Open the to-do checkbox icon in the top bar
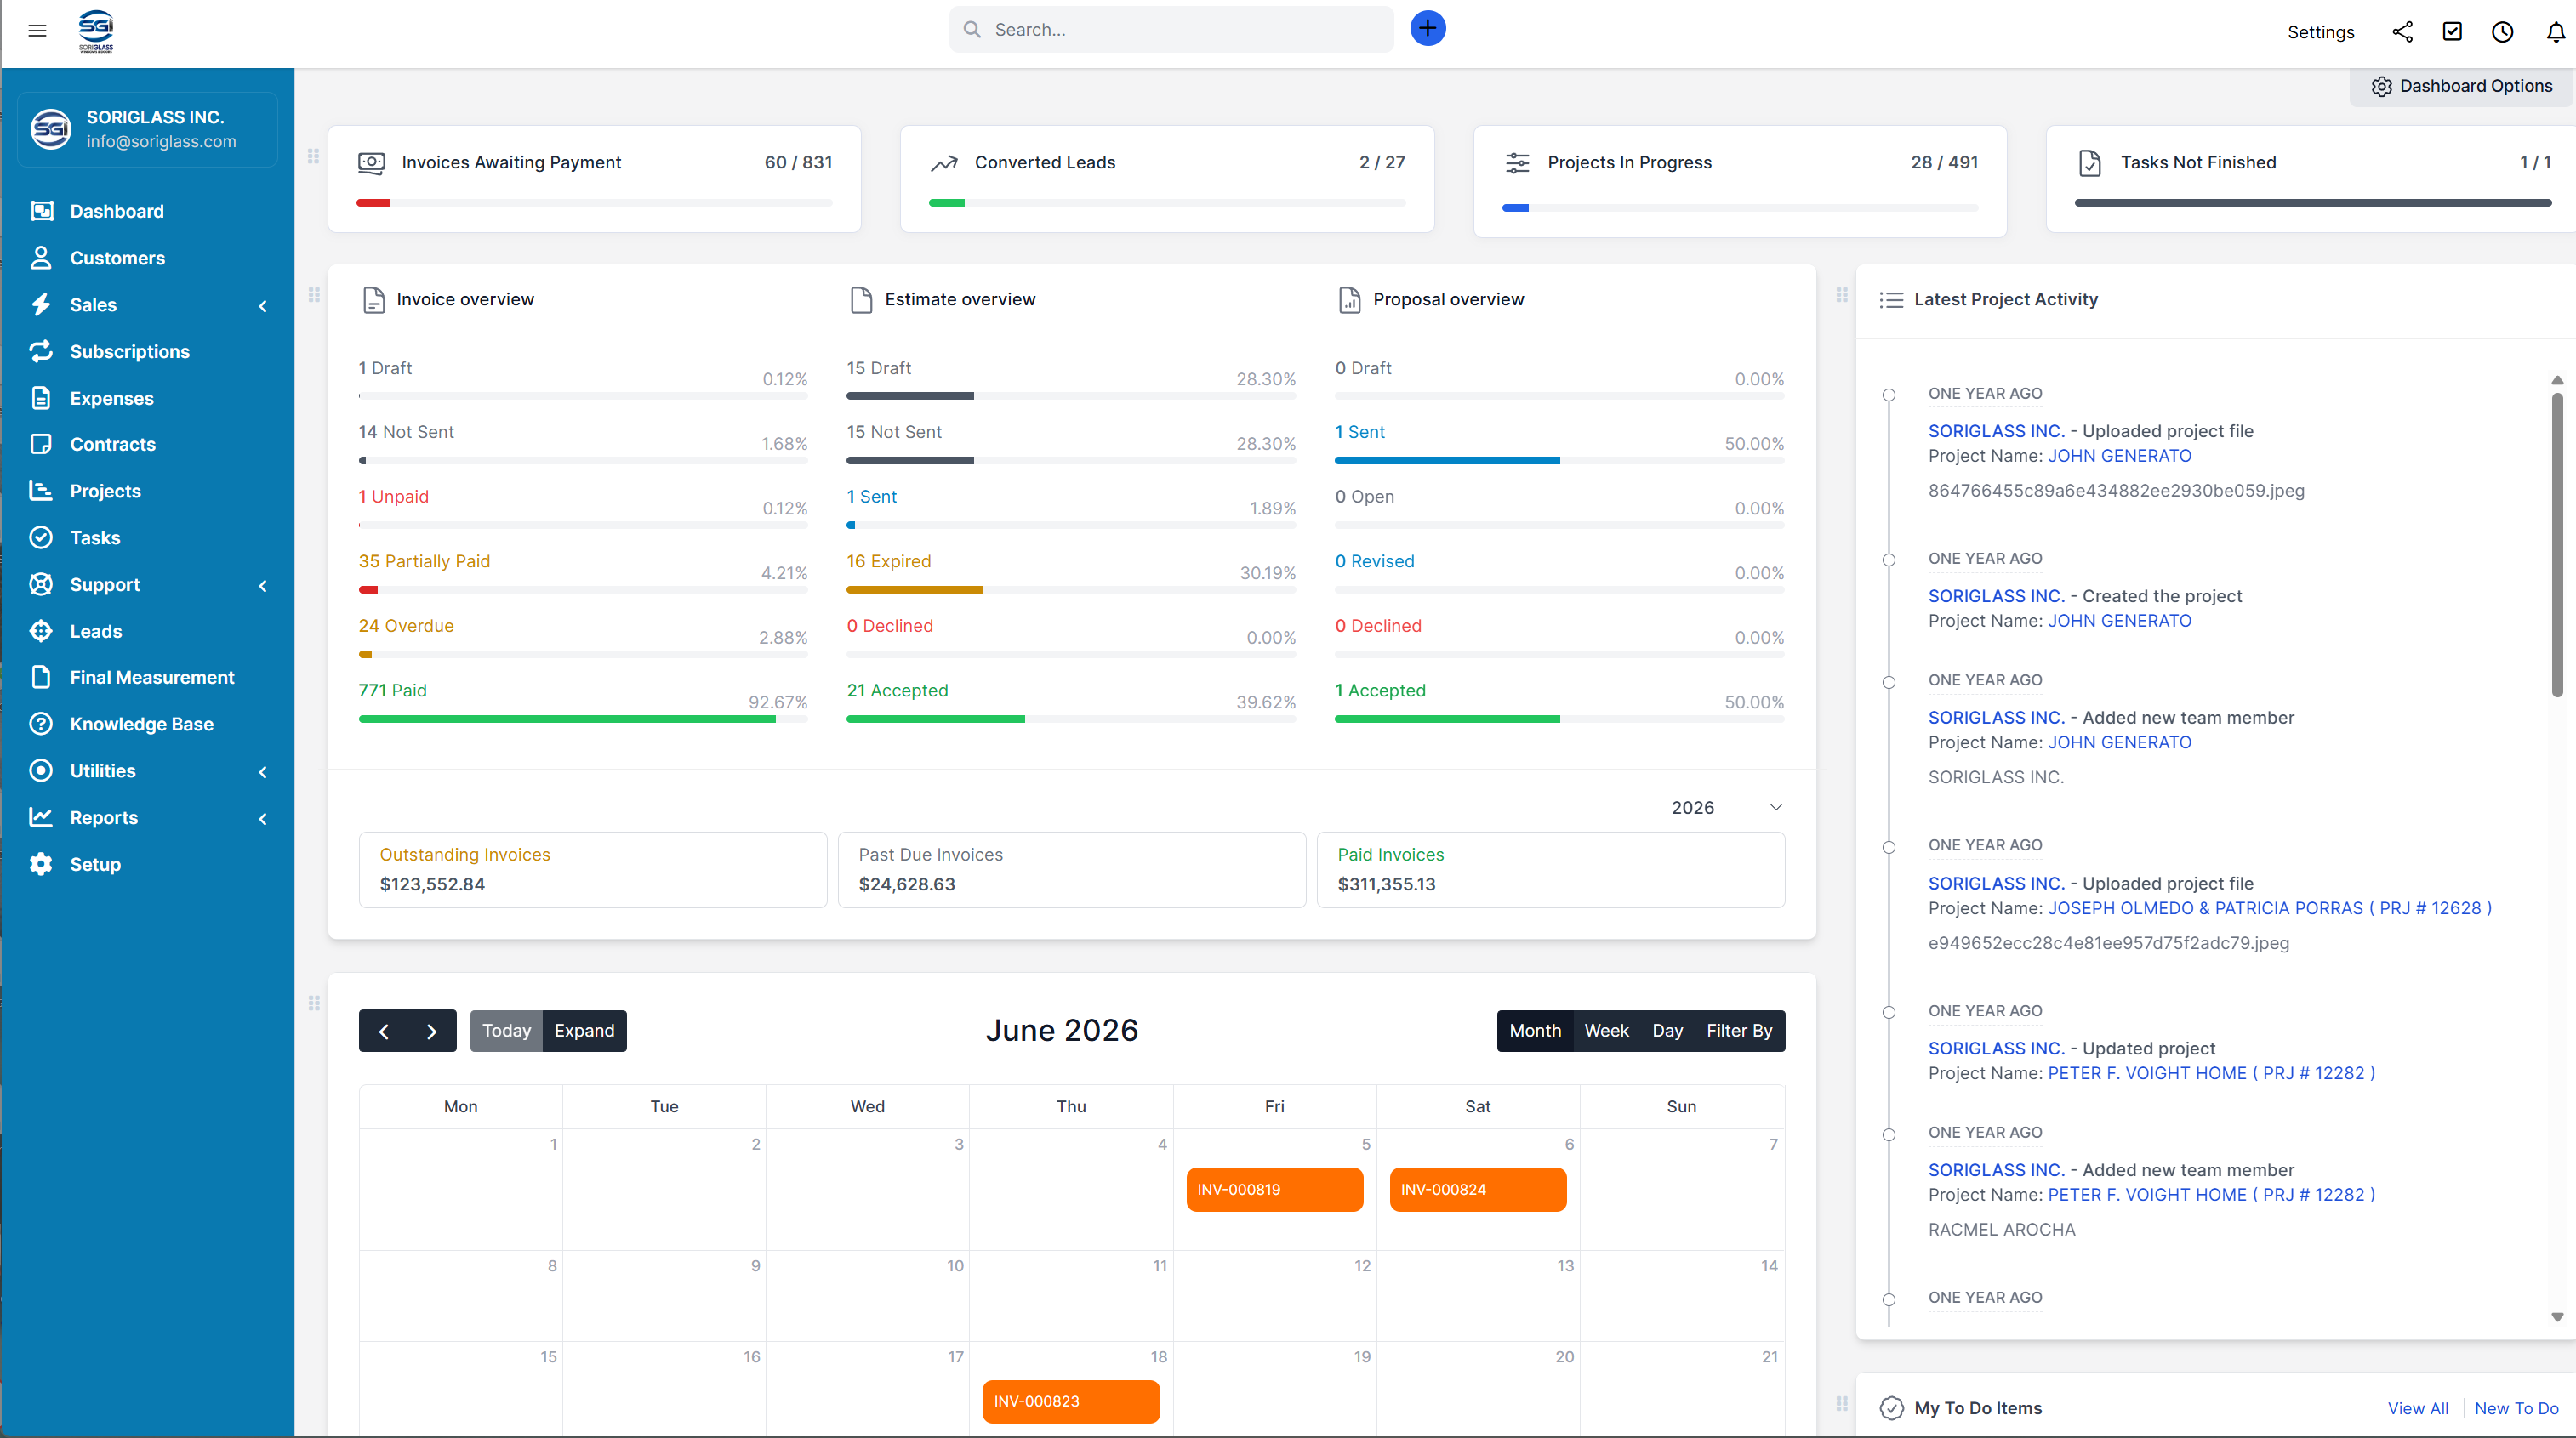The width and height of the screenshot is (2576, 1438). 2452,32
